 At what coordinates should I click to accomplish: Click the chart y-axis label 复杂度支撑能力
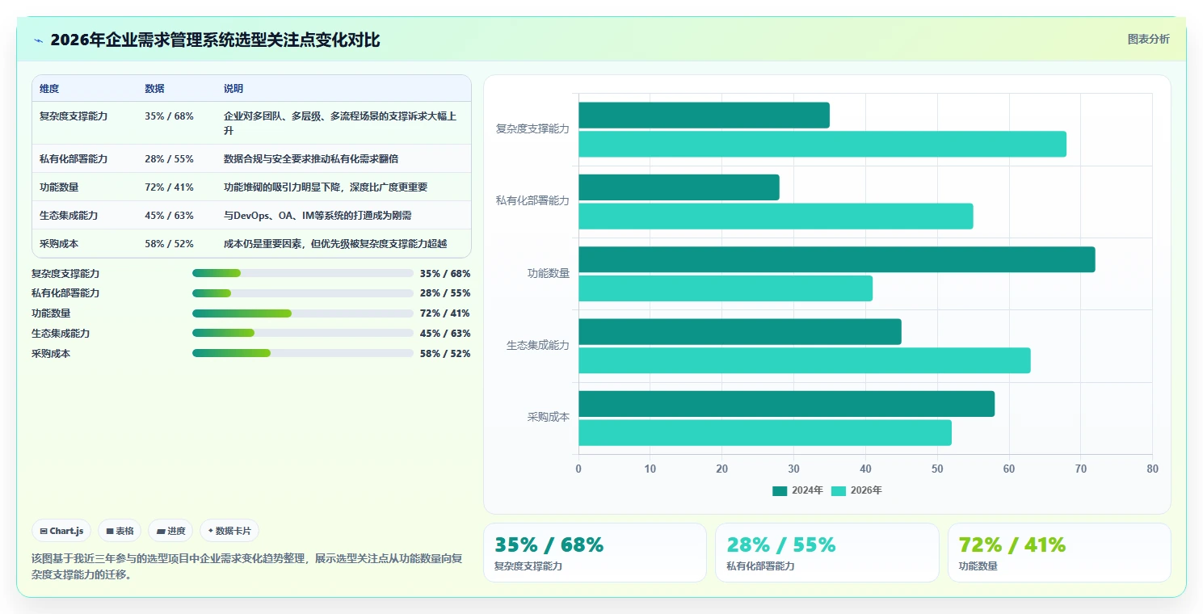point(532,129)
